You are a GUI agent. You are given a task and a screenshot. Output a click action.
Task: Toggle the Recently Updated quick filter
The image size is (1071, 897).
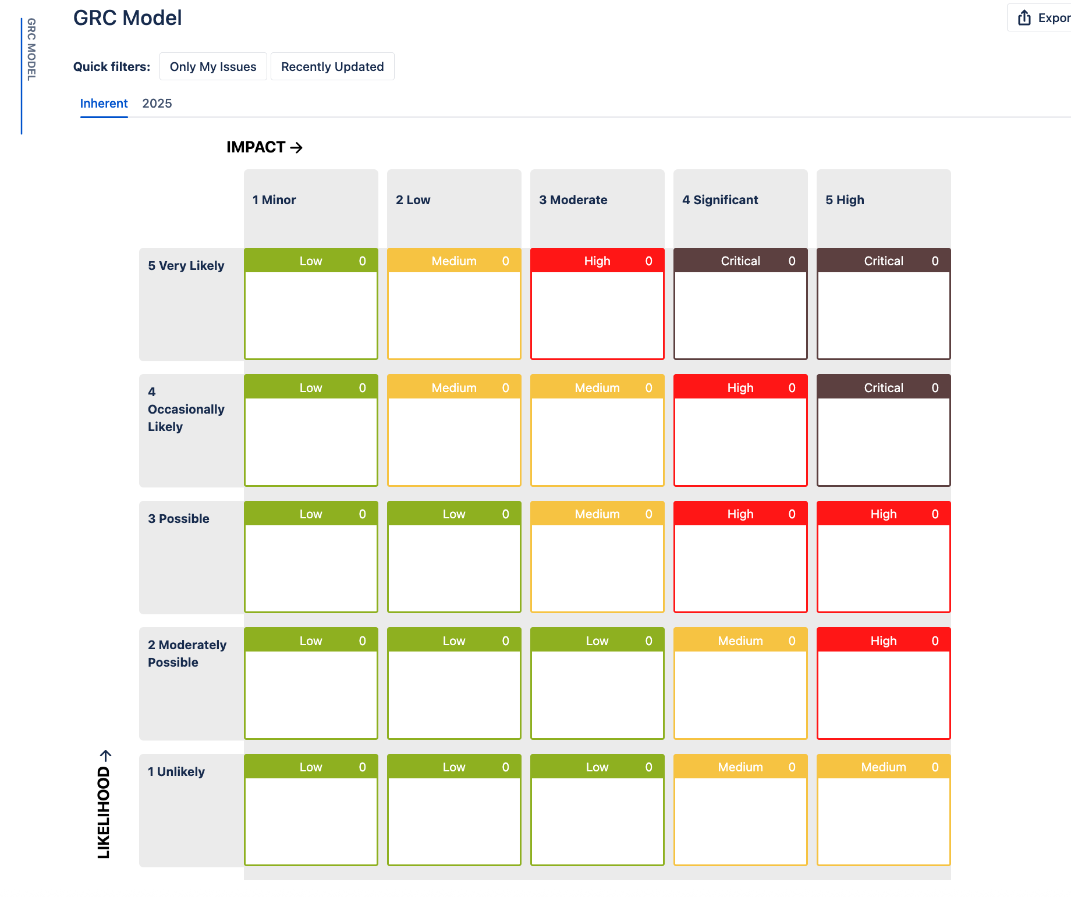332,66
